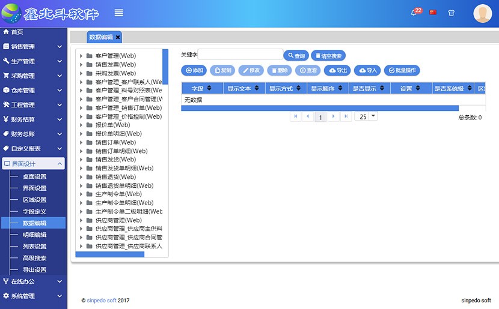Click the 查询 search button
This screenshot has height=309, width=499.
click(x=296, y=56)
